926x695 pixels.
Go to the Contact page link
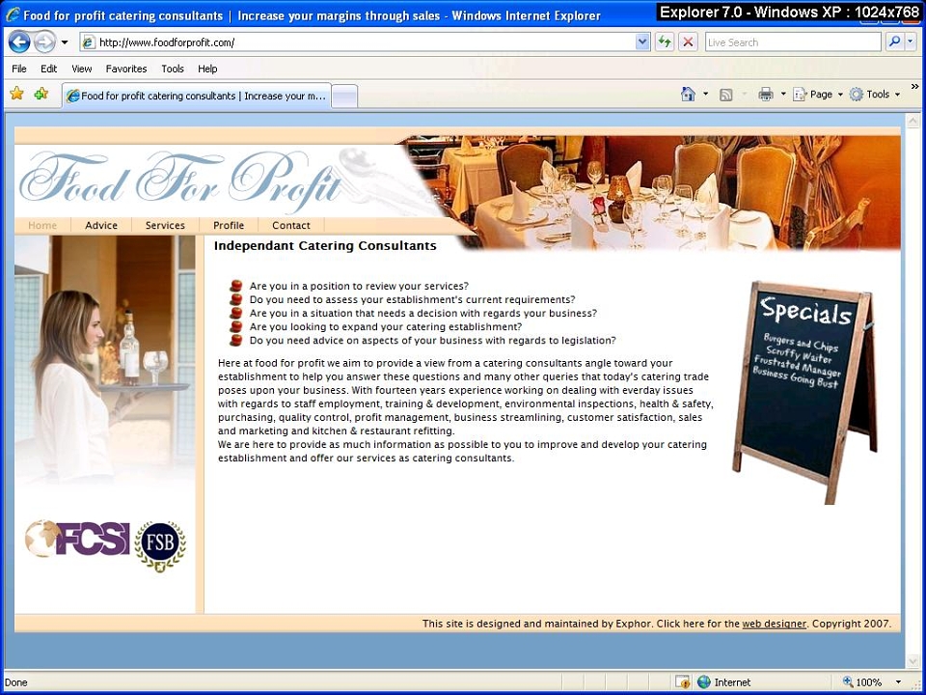tap(291, 225)
